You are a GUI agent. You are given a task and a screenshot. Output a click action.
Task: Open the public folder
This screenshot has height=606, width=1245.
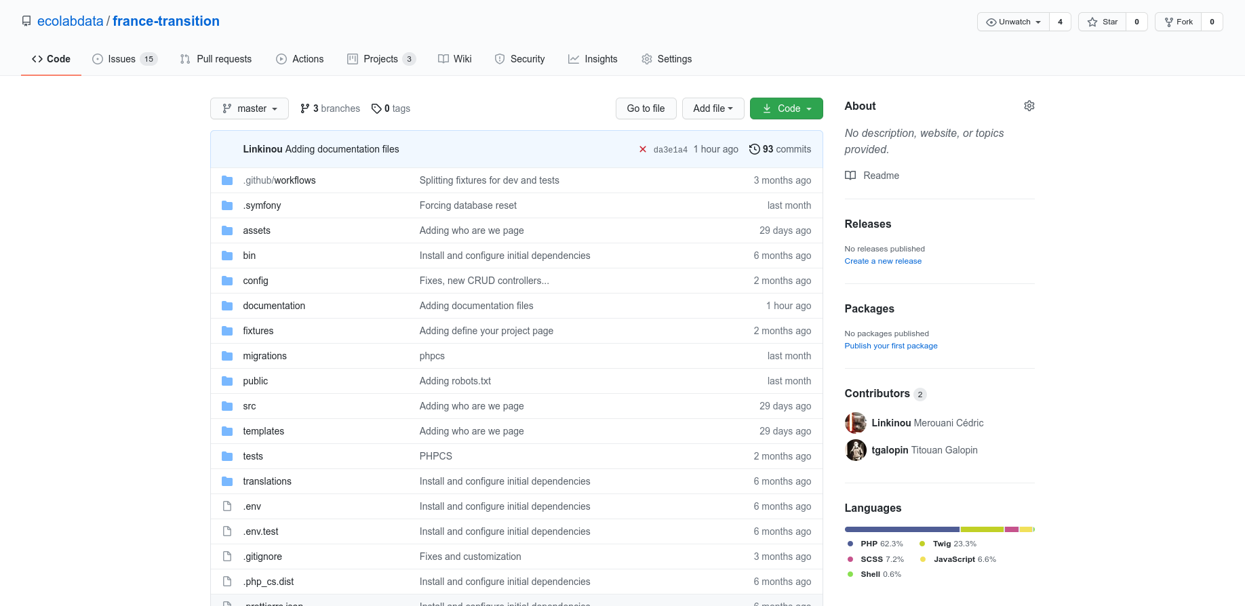[256, 381]
